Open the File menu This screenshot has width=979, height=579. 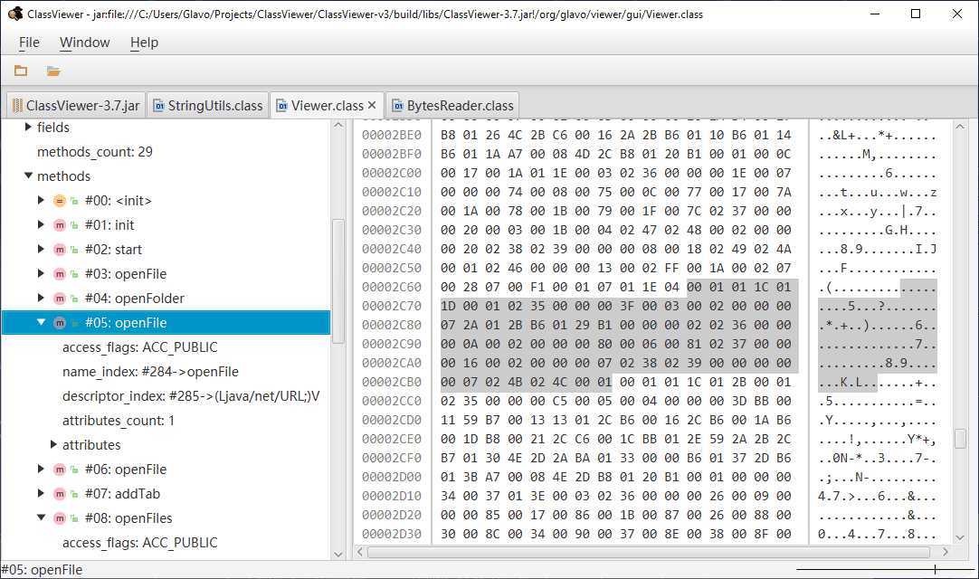click(x=29, y=43)
